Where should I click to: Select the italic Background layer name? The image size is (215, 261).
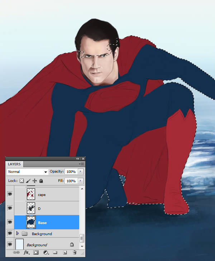(x=37, y=245)
